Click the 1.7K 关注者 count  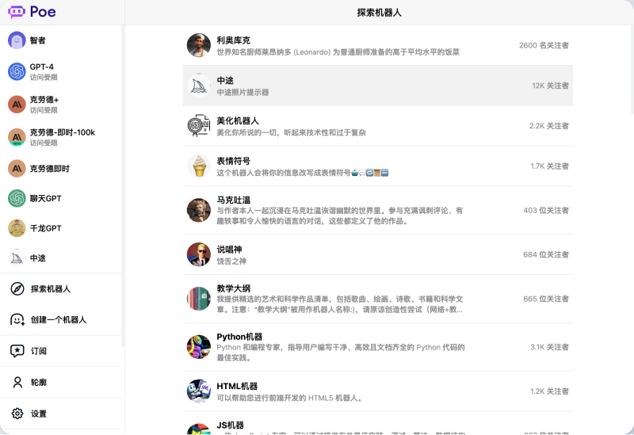click(x=549, y=166)
